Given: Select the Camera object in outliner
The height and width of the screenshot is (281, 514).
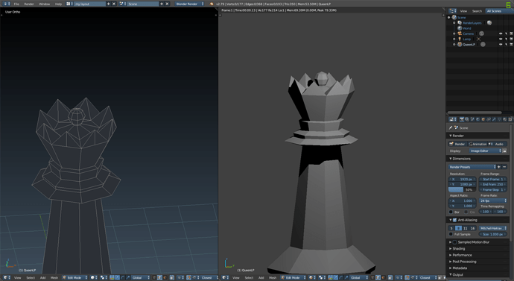Looking at the screenshot, I should click(x=468, y=34).
